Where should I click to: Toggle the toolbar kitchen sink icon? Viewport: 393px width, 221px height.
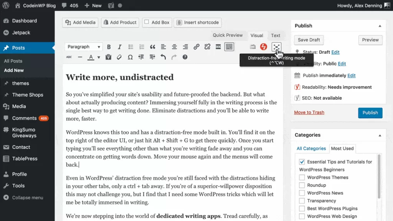(229, 47)
